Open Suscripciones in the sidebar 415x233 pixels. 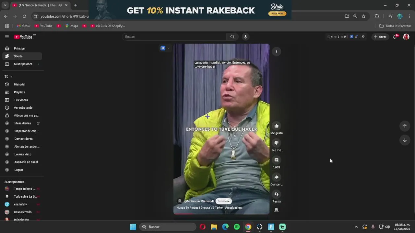[22, 64]
